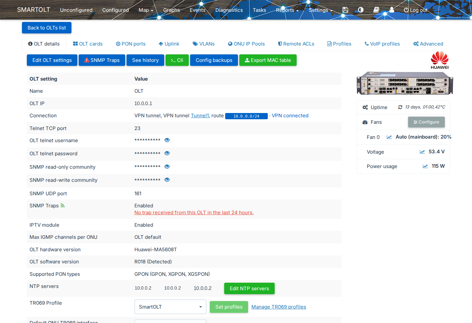Click the save disk icon in the navbar

345,10
